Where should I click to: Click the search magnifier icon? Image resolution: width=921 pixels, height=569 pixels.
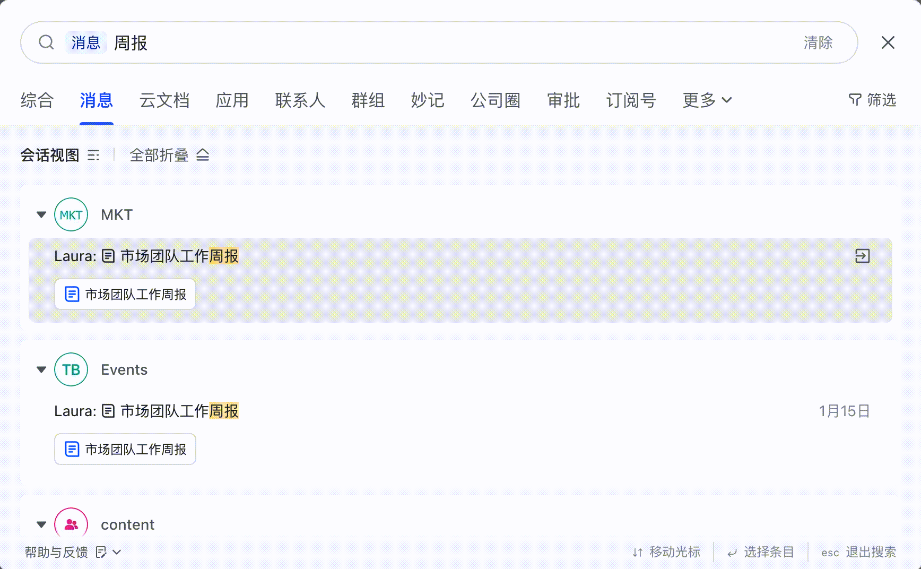[46, 42]
